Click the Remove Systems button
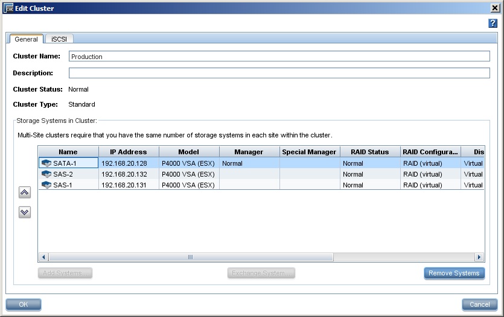This screenshot has height=317, width=504. click(454, 273)
